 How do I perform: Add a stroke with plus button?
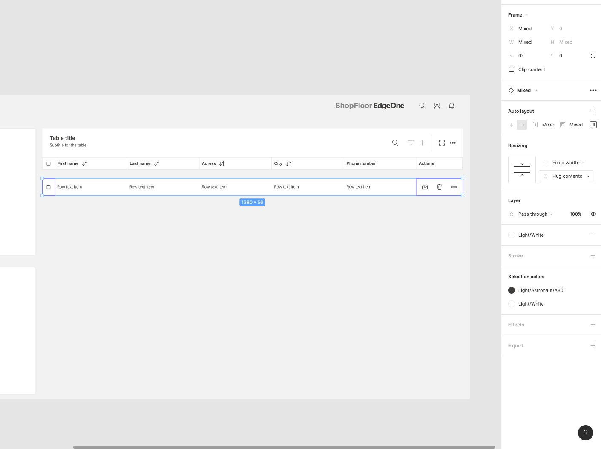[x=593, y=256]
